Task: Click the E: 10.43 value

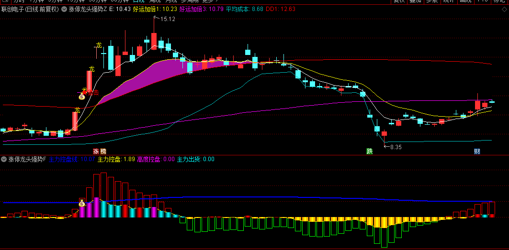Action: coord(120,9)
